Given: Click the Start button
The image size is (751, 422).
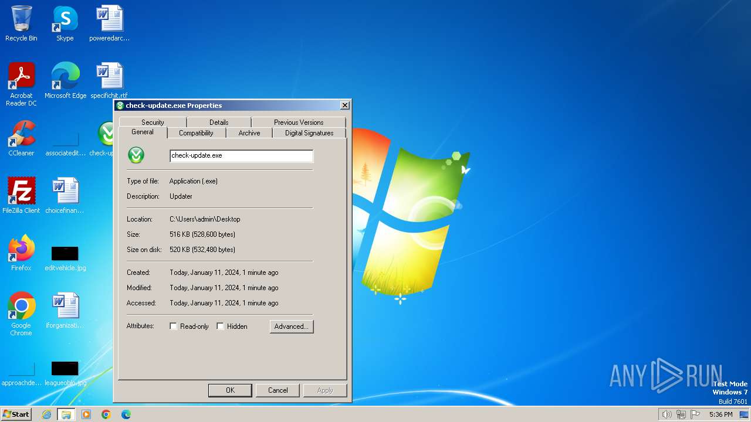Looking at the screenshot, I should [x=16, y=414].
